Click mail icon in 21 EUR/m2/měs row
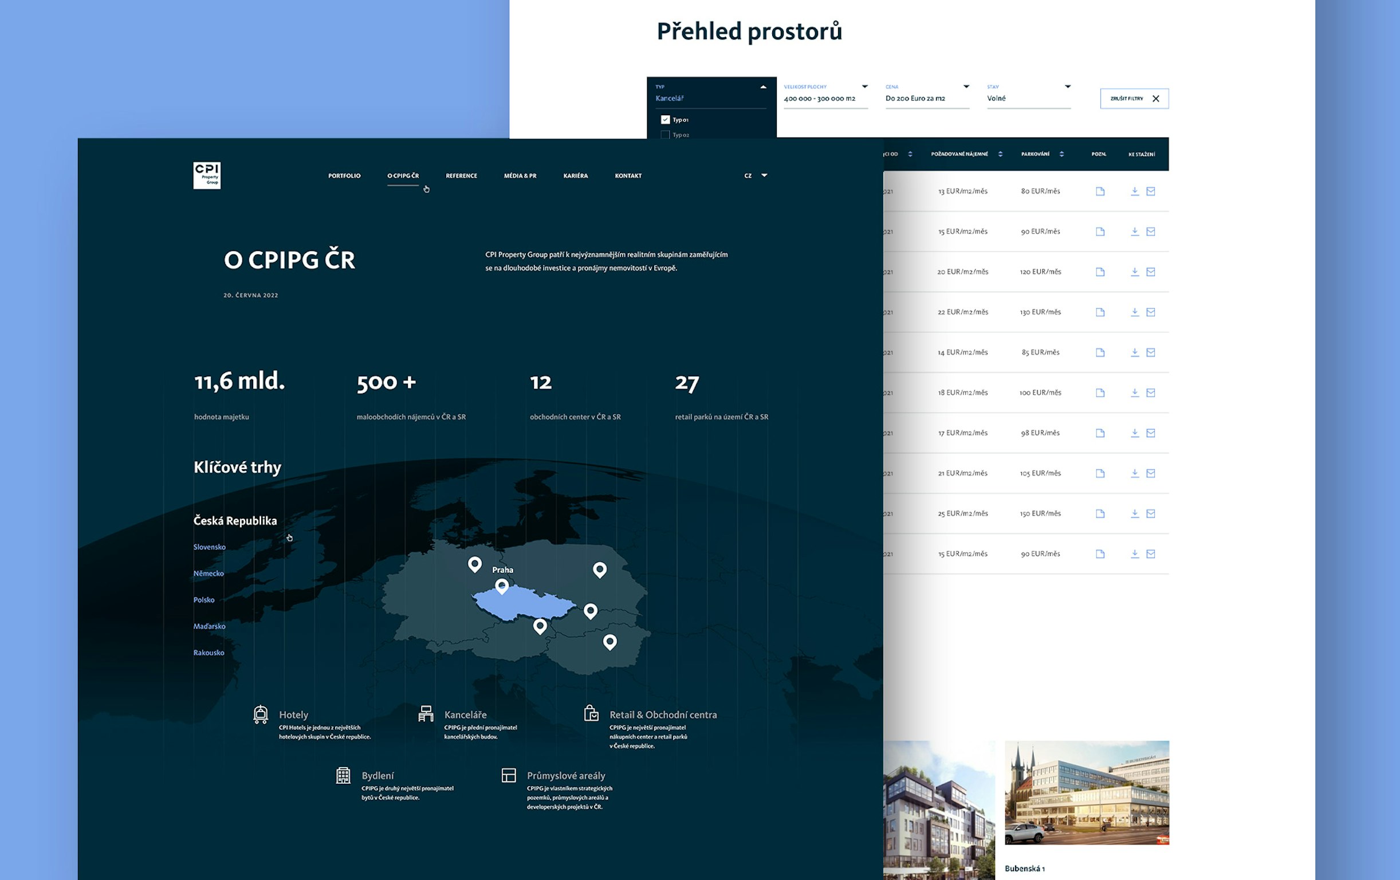 pyautogui.click(x=1151, y=473)
